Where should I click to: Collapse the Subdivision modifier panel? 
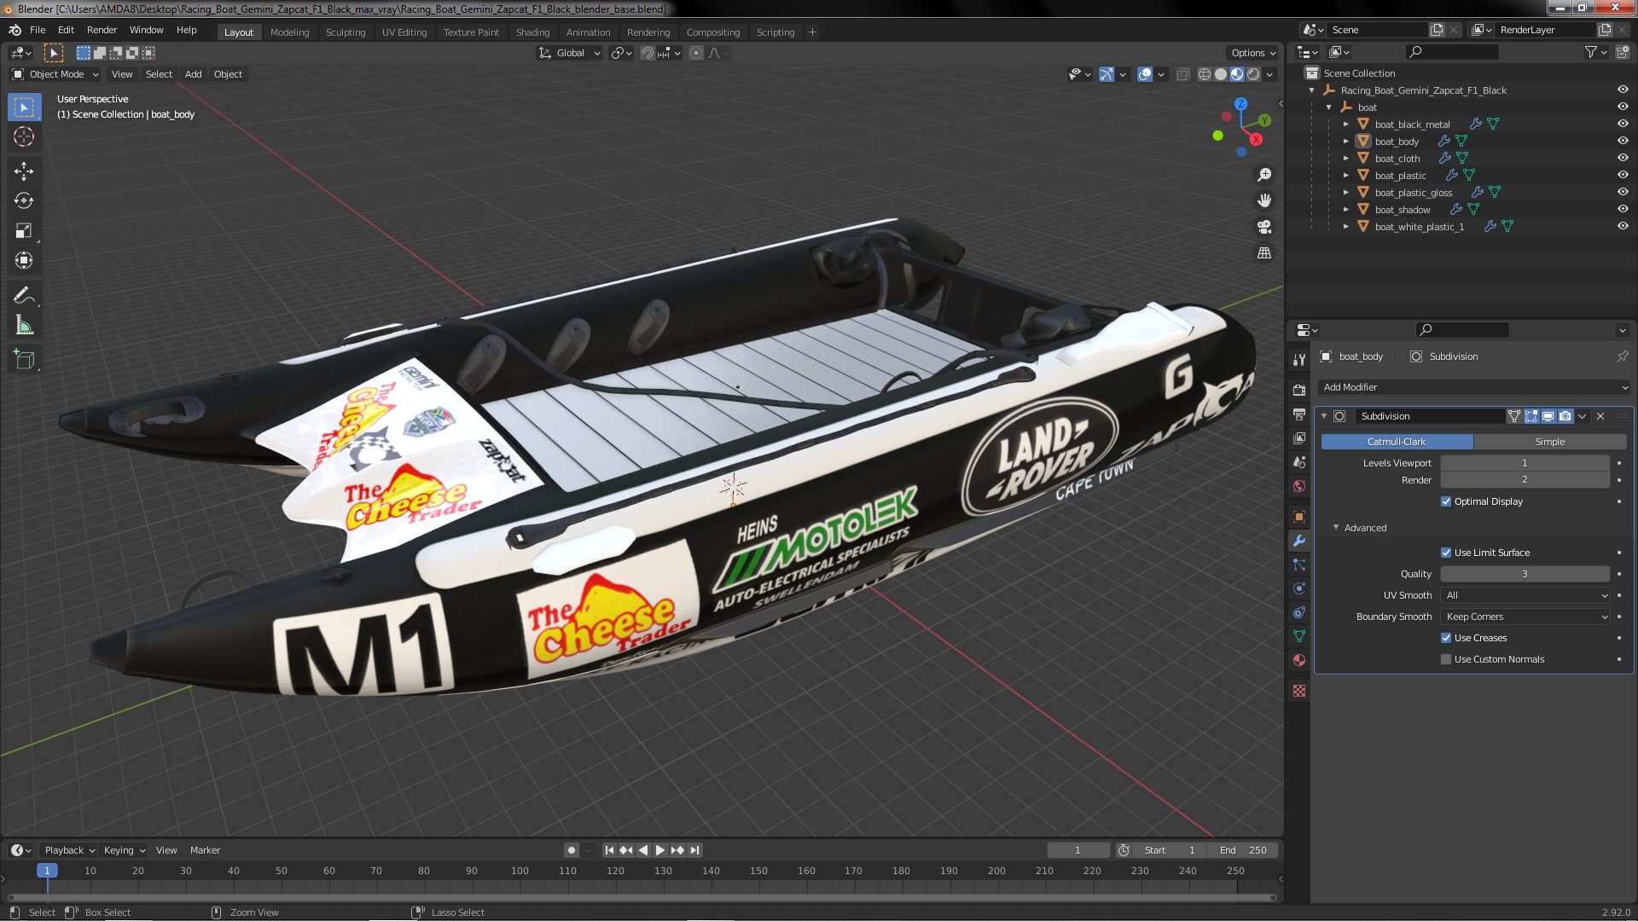(1325, 416)
